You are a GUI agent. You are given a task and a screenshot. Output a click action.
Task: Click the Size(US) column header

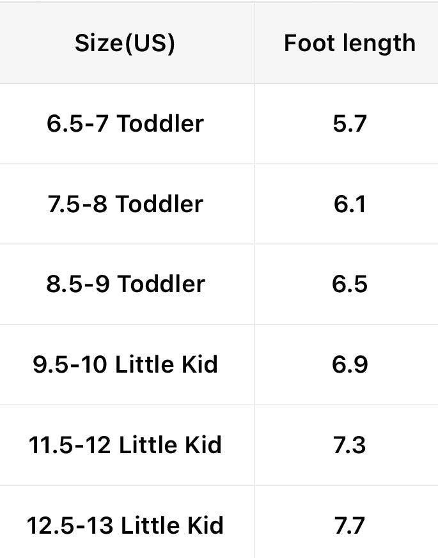pos(125,43)
